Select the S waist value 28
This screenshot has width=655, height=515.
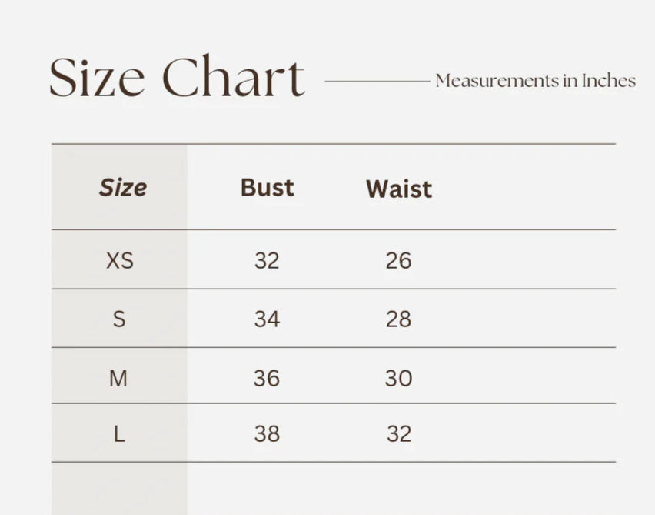(398, 319)
